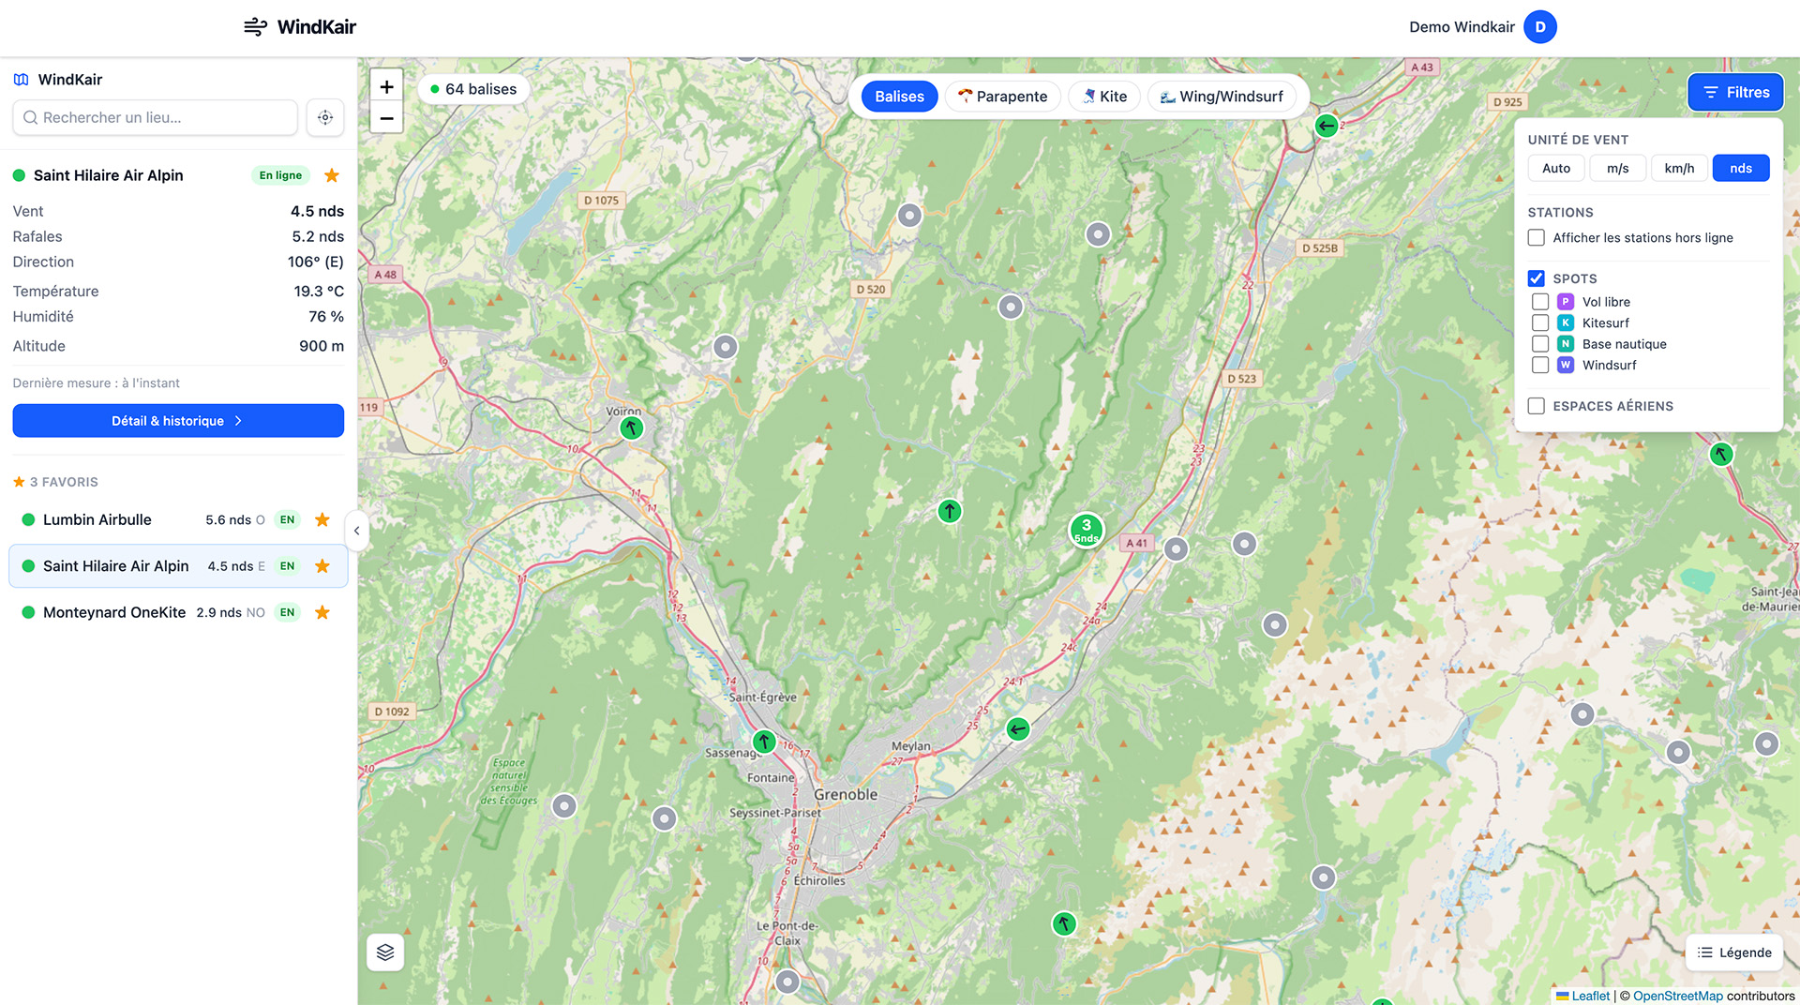
Task: Switch wind unit to km/h
Action: point(1679,168)
